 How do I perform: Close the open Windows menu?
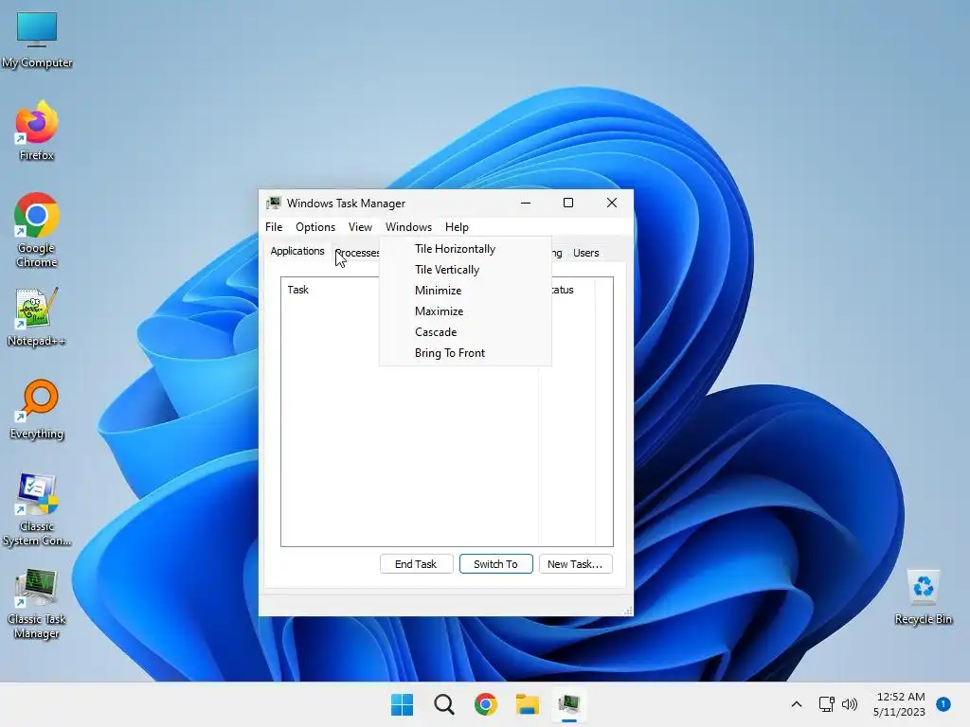click(x=408, y=227)
